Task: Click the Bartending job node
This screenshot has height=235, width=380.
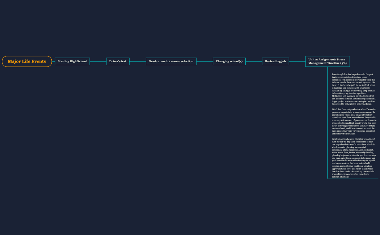Action: tap(275, 61)
